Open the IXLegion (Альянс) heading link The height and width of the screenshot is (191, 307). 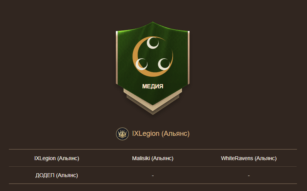(161, 134)
